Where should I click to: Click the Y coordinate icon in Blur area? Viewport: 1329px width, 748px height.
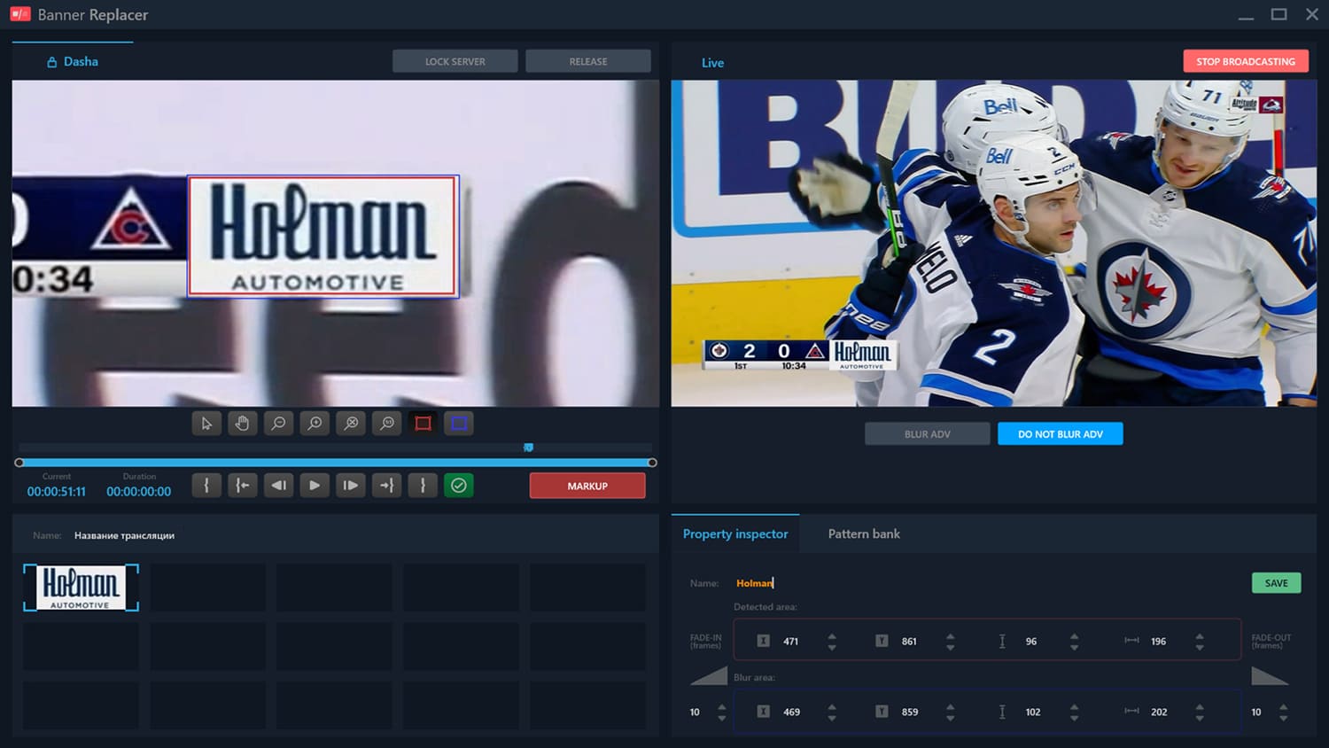tap(882, 712)
